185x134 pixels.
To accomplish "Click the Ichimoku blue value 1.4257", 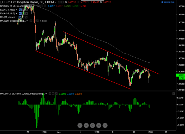I will (x=51, y=6).
